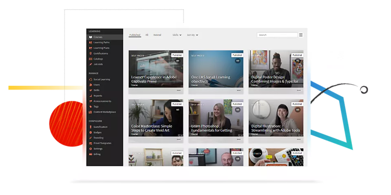Switch to the All tab
Viewport: 391px width, 195px height.
pyautogui.click(x=147, y=35)
